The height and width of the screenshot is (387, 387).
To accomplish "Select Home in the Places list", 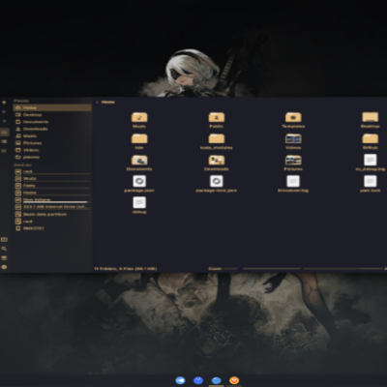I will [x=52, y=107].
